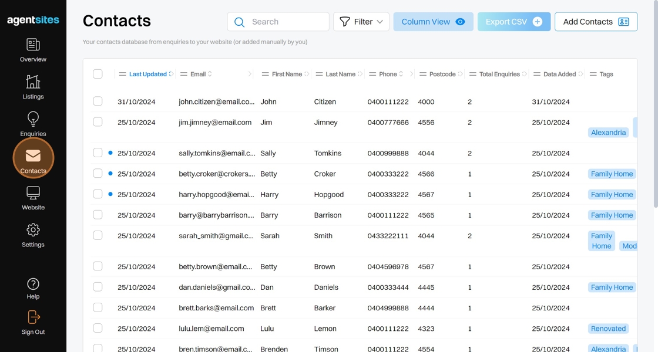Tick the checkbox for Betty Croker

click(x=98, y=174)
